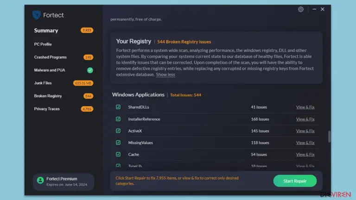Click the 6,786 Privacy Traces badge
Screen dimensions: 356x200
click(x=87, y=109)
